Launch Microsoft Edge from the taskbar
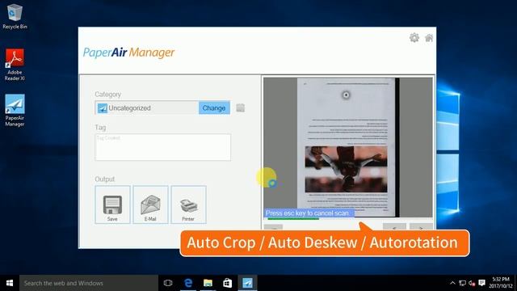This screenshot has height=291, width=517. click(188, 283)
